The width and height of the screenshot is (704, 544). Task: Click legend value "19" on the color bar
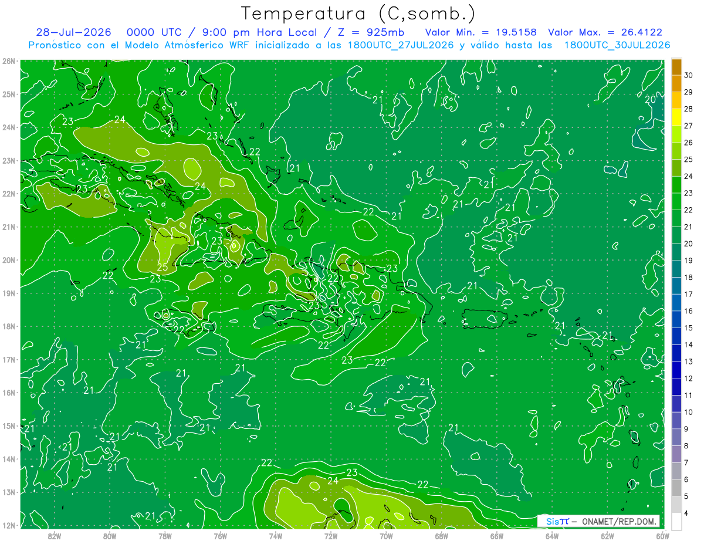point(688,260)
